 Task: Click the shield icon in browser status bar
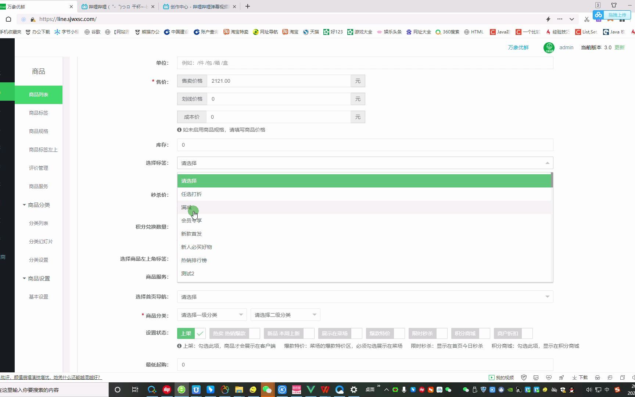click(x=524, y=378)
